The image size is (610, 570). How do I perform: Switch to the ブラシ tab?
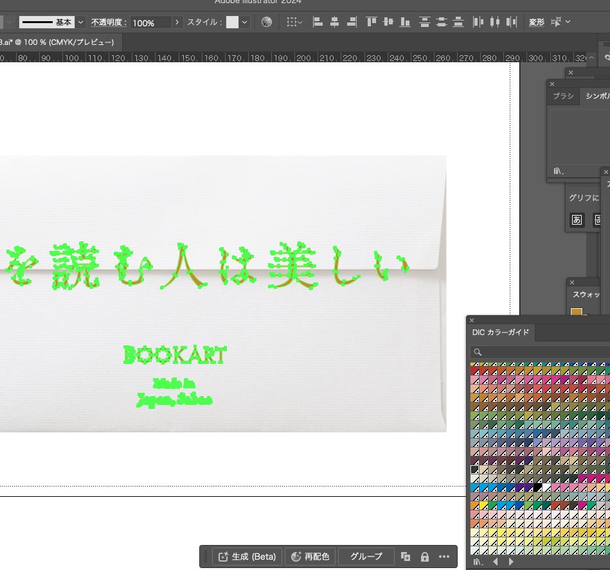[x=563, y=96]
